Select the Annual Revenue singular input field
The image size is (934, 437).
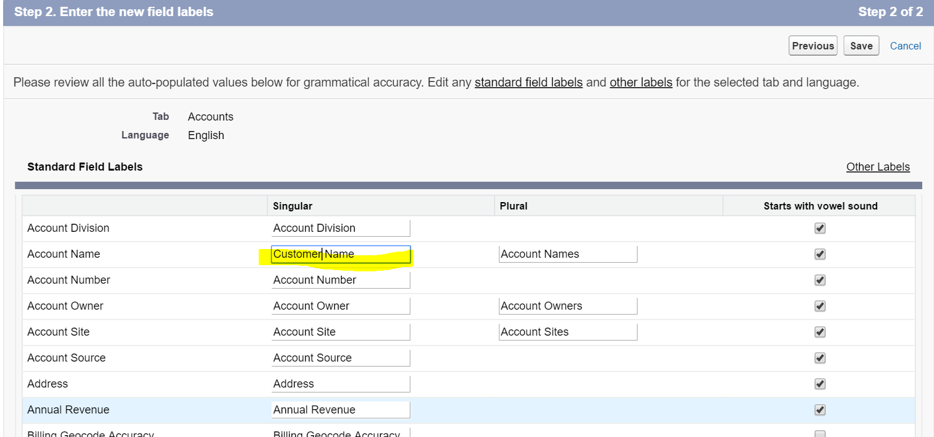(x=340, y=410)
